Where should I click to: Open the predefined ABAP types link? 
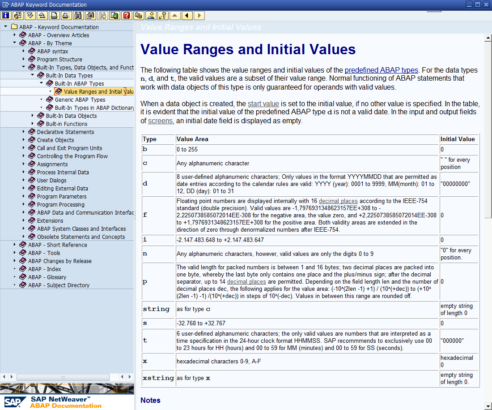tap(381, 70)
